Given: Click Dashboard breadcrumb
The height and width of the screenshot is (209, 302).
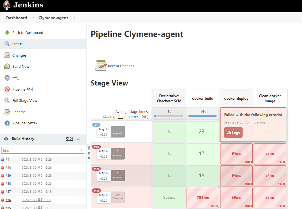Looking at the screenshot, I should (x=17, y=18).
